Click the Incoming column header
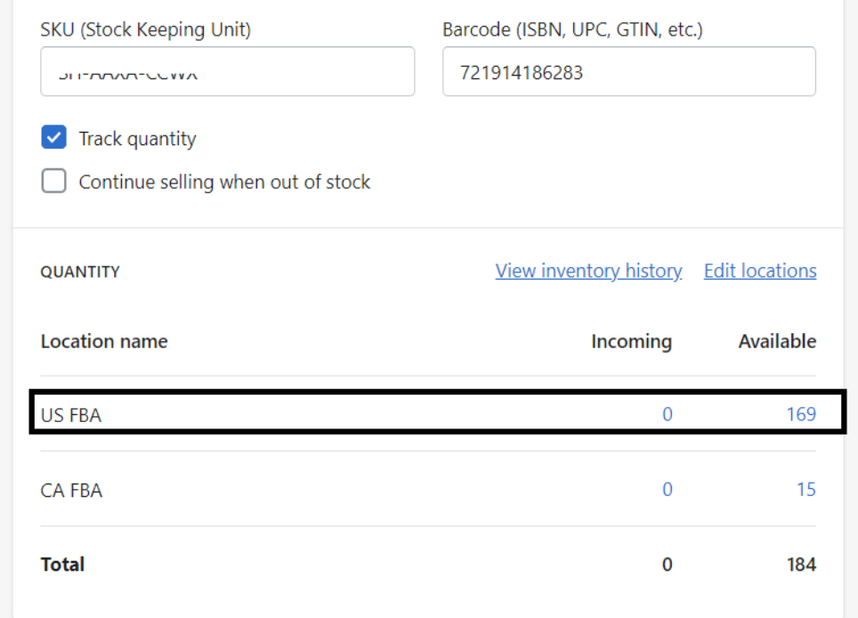 tap(631, 341)
